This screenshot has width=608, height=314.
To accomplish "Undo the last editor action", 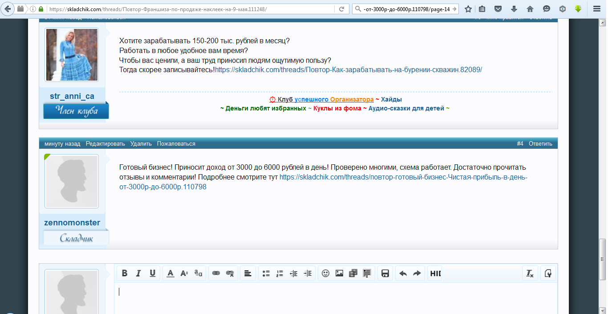I will tap(403, 273).
